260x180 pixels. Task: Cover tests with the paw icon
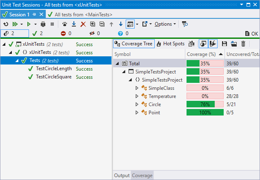click(64, 24)
